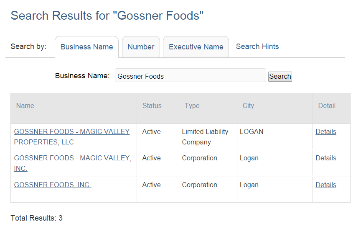Click the Type column header
Screen dimensions: 361x229
click(192, 105)
